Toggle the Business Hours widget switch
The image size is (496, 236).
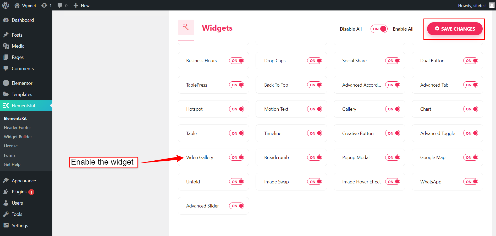click(x=236, y=61)
